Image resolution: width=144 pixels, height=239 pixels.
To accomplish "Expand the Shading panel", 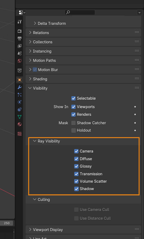I will click(30, 79).
